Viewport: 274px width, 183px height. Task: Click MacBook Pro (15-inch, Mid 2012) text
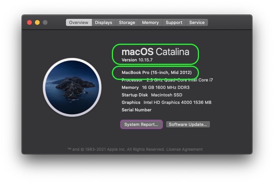(x=157, y=72)
